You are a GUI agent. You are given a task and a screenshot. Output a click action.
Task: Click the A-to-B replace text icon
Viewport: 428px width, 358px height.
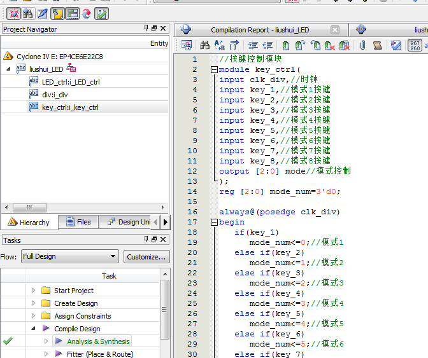[x=220, y=45]
